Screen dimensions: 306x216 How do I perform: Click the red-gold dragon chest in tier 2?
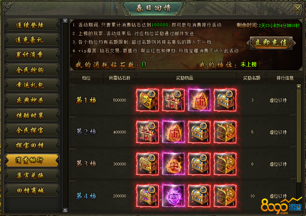225,132
